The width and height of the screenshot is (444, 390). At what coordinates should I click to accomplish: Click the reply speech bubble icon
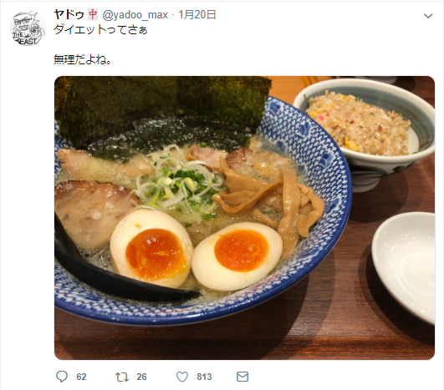pyautogui.click(x=61, y=377)
